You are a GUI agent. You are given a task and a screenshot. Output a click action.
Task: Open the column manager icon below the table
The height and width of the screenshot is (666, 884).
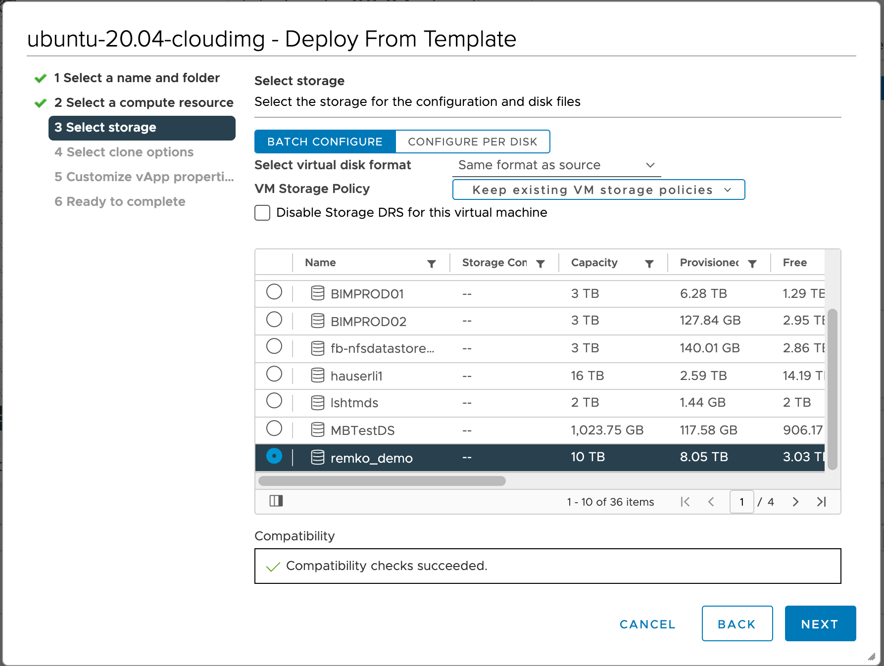pos(276,501)
